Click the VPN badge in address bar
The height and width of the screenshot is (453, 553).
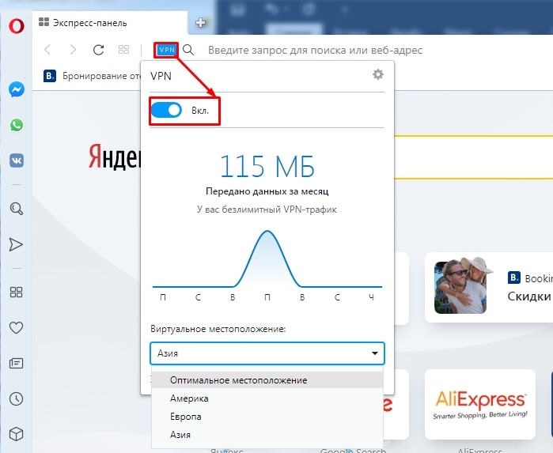click(x=166, y=50)
